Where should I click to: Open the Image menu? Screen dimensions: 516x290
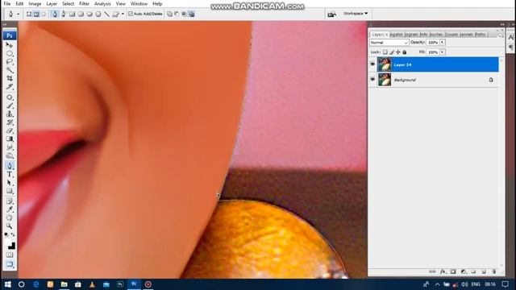coord(35,3)
